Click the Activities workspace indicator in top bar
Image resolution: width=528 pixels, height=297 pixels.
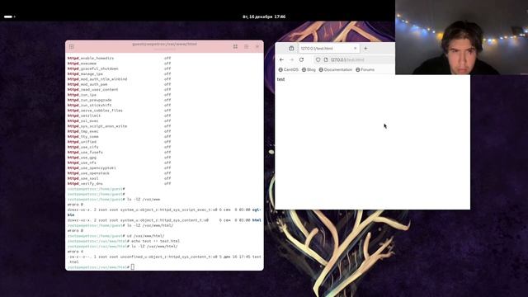pyautogui.click(x=9, y=16)
